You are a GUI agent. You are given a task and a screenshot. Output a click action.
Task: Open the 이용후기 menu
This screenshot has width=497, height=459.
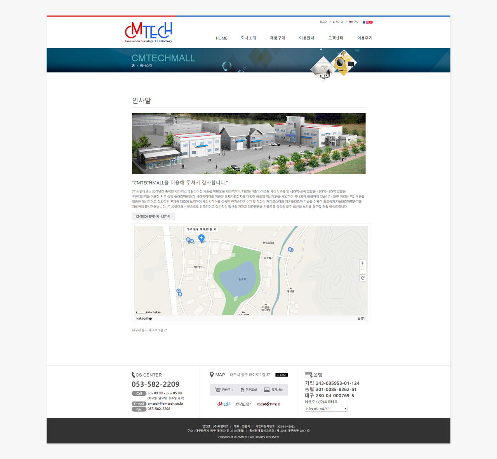coord(365,38)
